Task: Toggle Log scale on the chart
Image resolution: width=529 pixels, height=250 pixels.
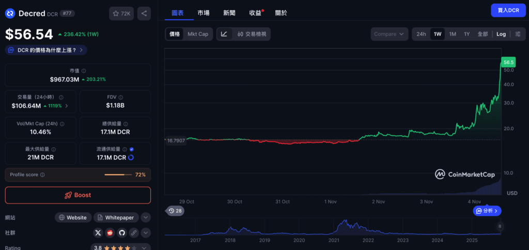Action: tap(501, 34)
